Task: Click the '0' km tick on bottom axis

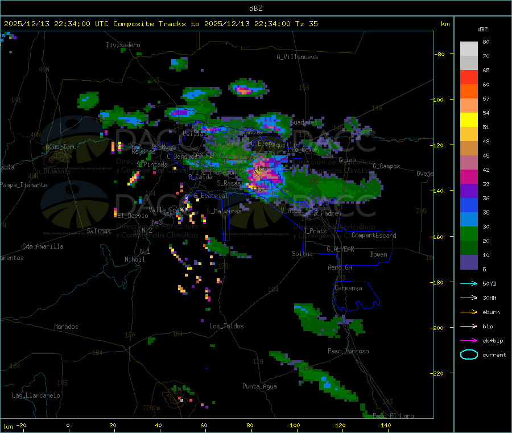Action: [68, 426]
